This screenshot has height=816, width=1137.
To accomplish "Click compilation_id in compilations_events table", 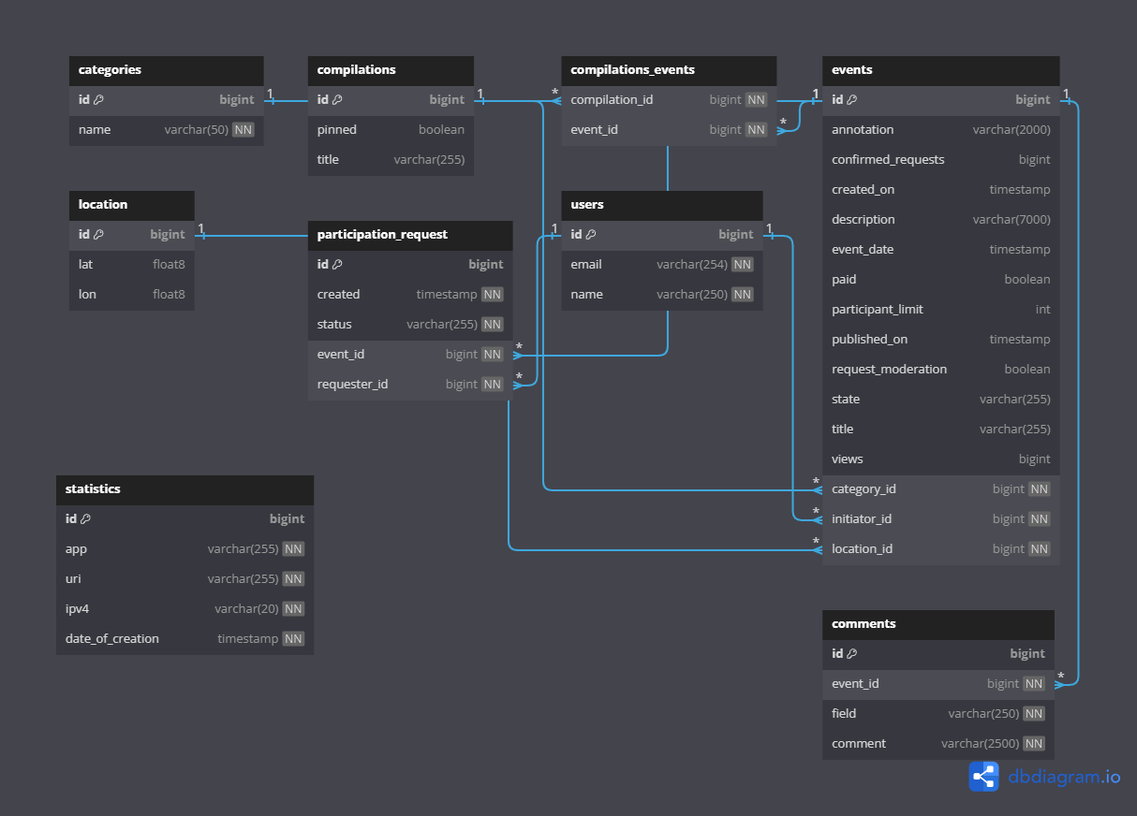I will pos(669,99).
